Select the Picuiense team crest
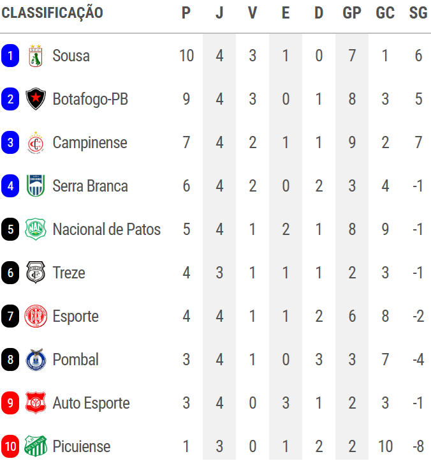This screenshot has width=431, height=461. tap(36, 446)
